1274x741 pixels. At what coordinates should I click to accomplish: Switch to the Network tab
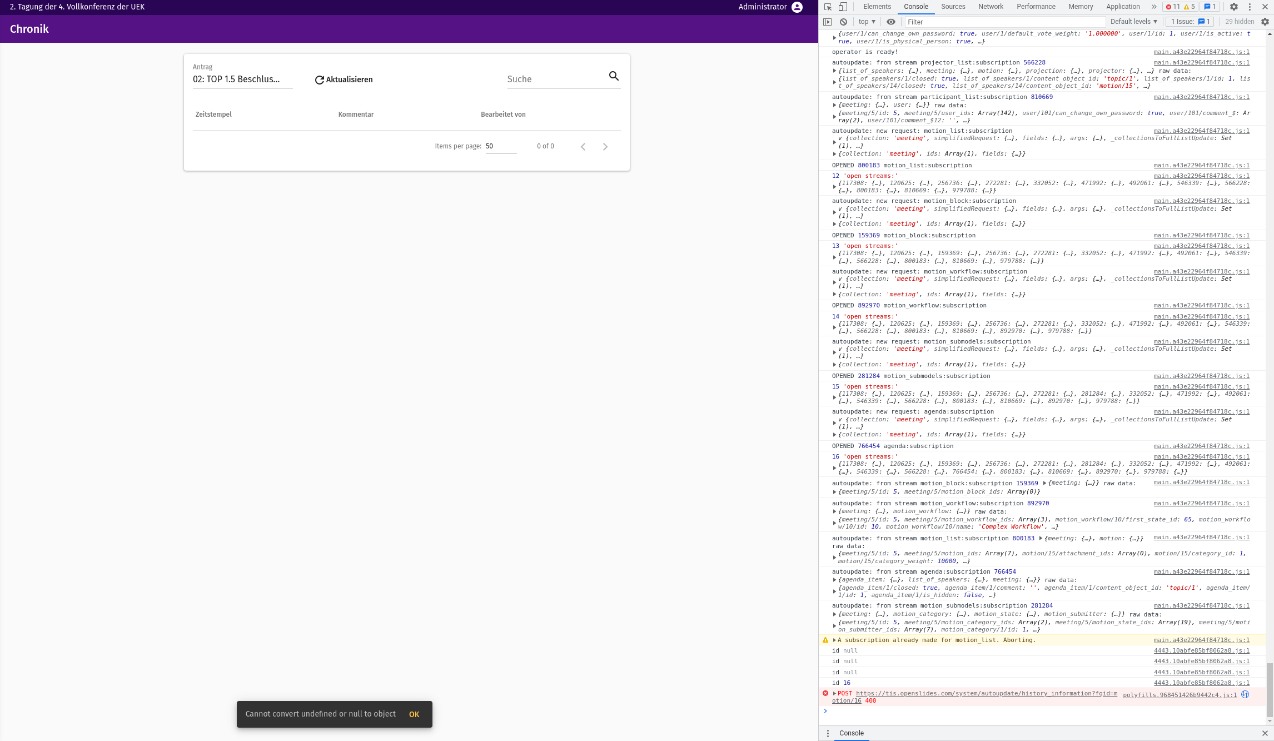[x=991, y=7]
